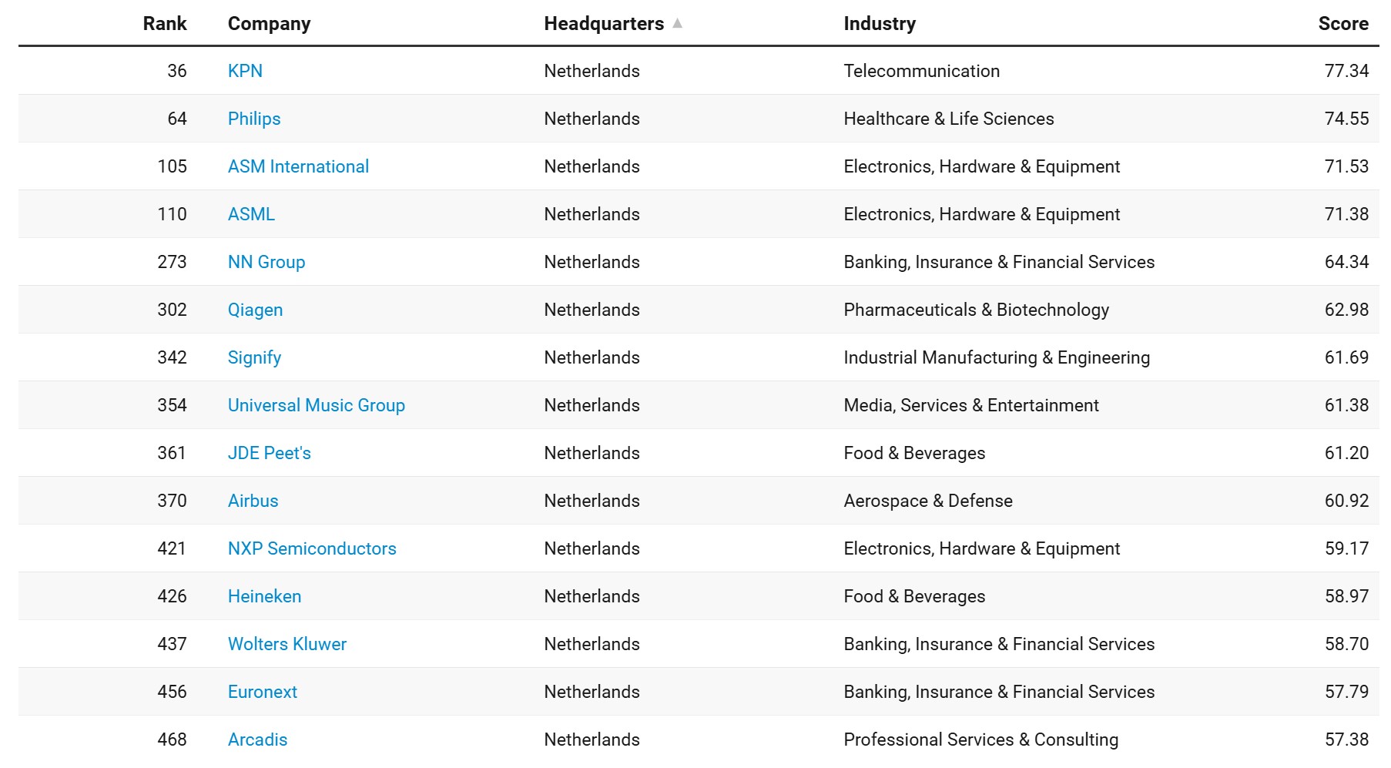Open the Arcadis company link

point(257,739)
